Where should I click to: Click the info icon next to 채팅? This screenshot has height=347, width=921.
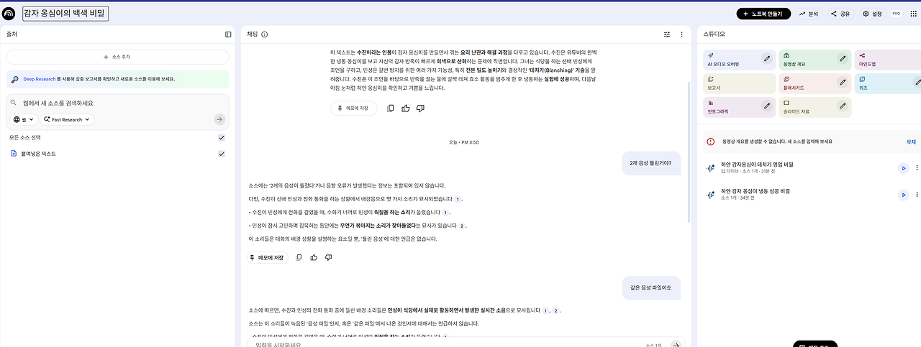(x=265, y=34)
